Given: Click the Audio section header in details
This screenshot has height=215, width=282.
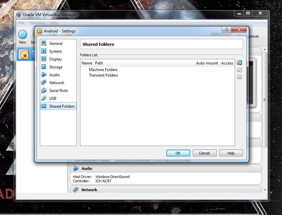Looking at the screenshot, I should click(165, 169).
